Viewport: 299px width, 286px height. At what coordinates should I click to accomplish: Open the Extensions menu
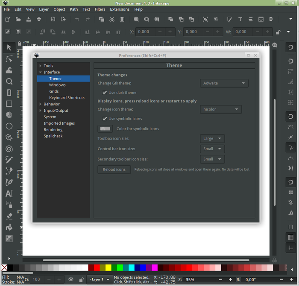point(120,9)
